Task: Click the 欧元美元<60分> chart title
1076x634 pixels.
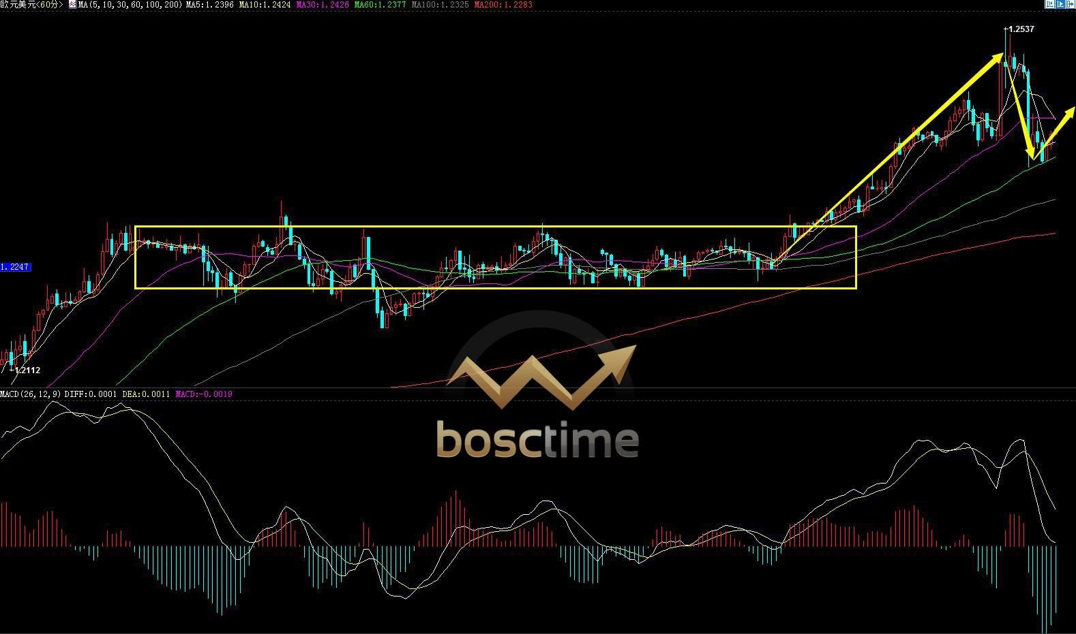Action: 31,4
